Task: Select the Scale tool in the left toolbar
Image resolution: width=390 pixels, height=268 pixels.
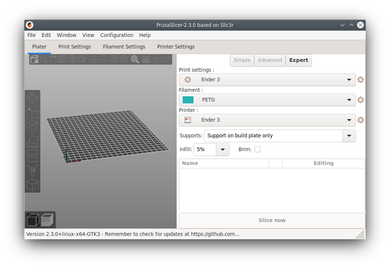Action: (x=33, y=112)
